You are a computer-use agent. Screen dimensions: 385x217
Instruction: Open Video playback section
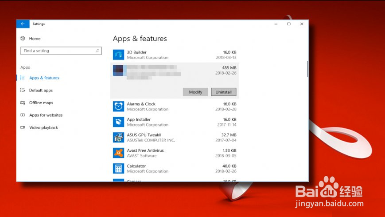[x=43, y=127]
